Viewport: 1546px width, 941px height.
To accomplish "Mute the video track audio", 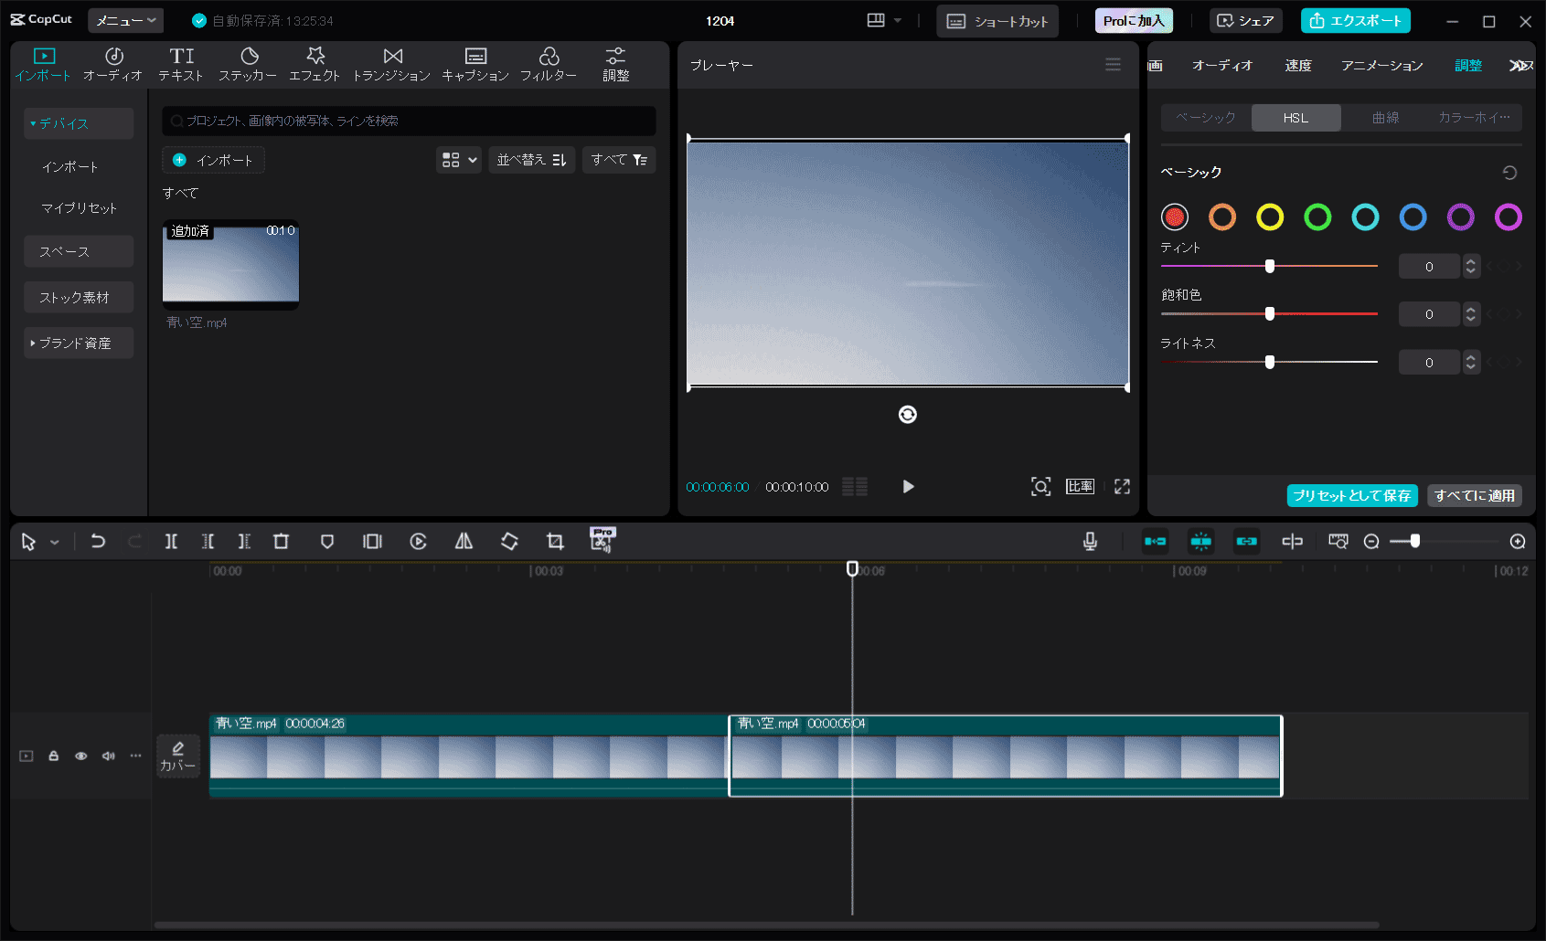I will tap(109, 756).
